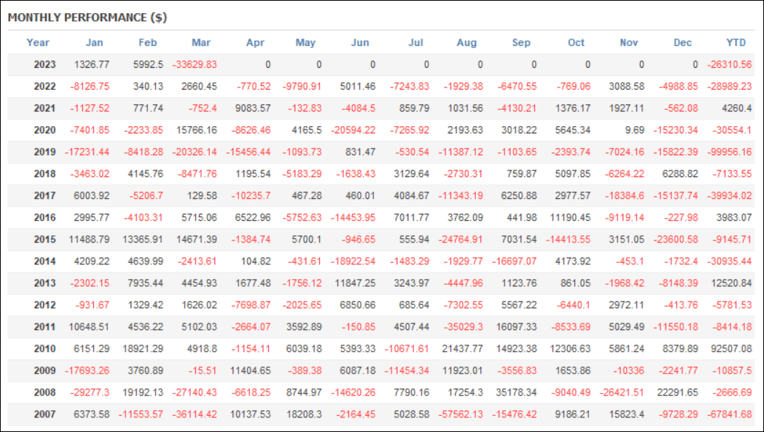Click the 2007 Aug value -57562.13
The image size is (764, 432).
461,415
